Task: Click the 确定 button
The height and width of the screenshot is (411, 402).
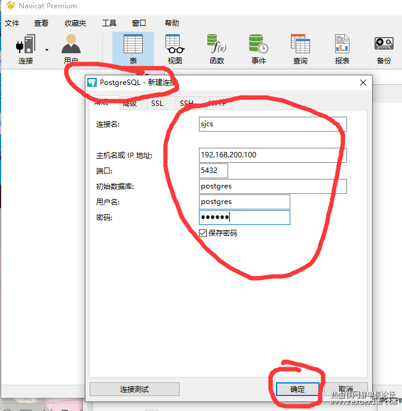Action: tap(297, 389)
